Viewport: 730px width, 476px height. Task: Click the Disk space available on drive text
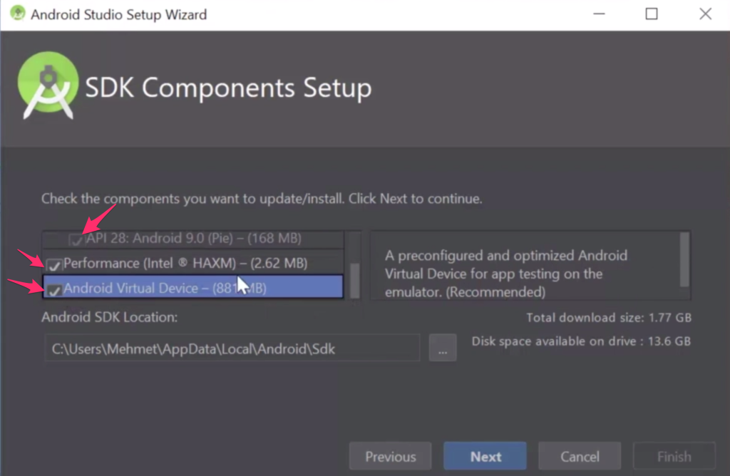pos(581,341)
